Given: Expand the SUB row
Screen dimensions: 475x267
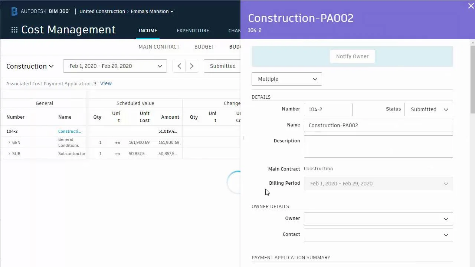Looking at the screenshot, I should click(x=9, y=154).
